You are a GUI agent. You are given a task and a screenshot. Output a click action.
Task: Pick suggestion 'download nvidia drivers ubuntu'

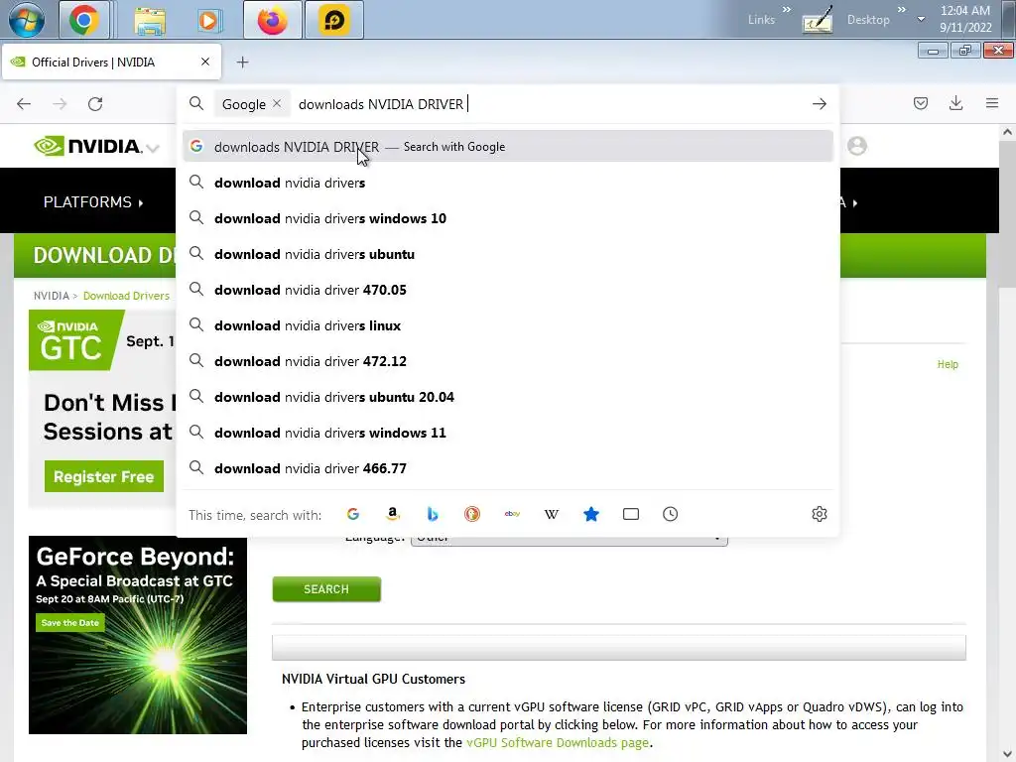pyautogui.click(x=507, y=254)
